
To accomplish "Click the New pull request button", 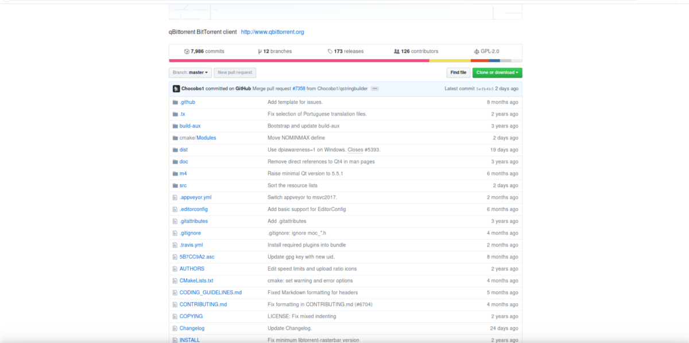I will [x=235, y=72].
